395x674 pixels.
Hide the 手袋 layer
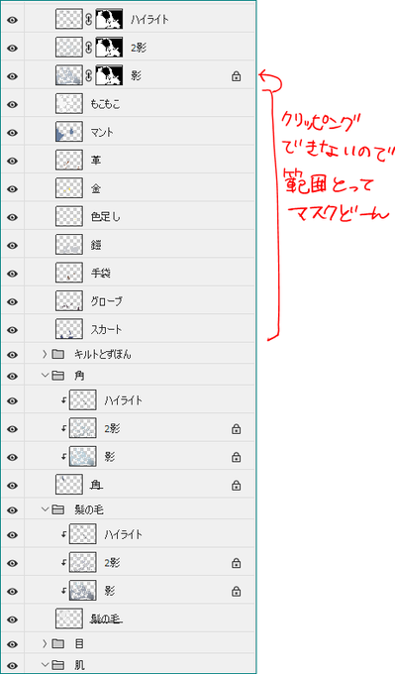(13, 274)
